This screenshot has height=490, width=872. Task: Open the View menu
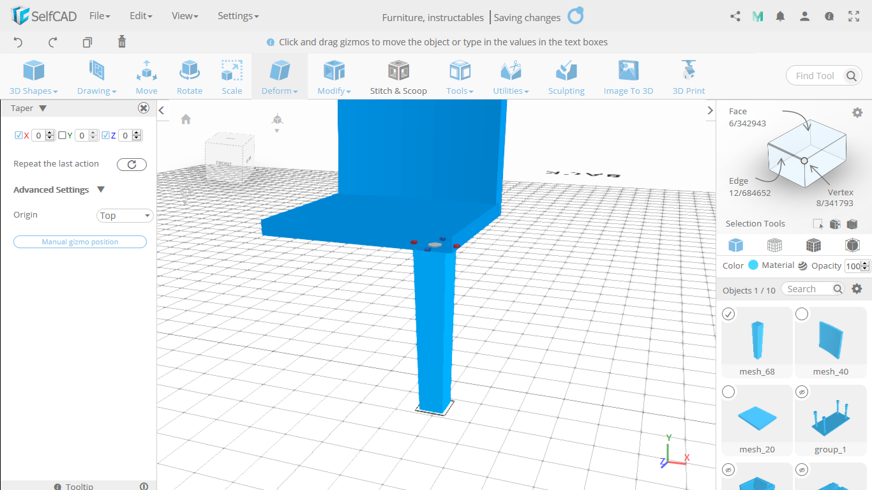tap(185, 16)
